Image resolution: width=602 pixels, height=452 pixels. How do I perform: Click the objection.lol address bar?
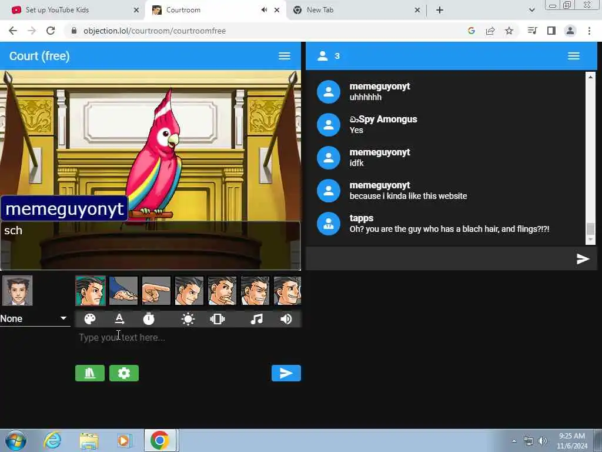(265, 31)
